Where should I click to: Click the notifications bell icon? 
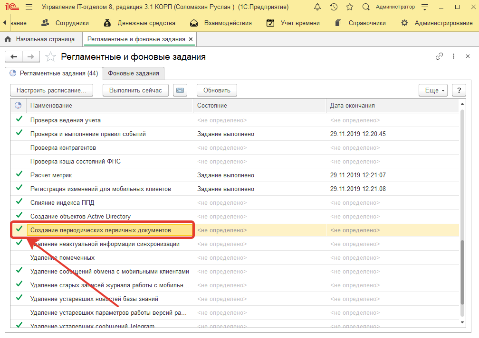pyautogui.click(x=318, y=7)
